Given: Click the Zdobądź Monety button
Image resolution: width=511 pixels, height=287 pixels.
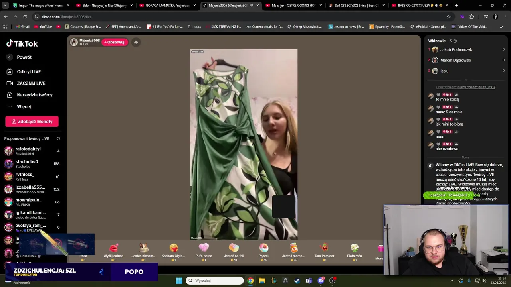Looking at the screenshot, I should coord(32,122).
